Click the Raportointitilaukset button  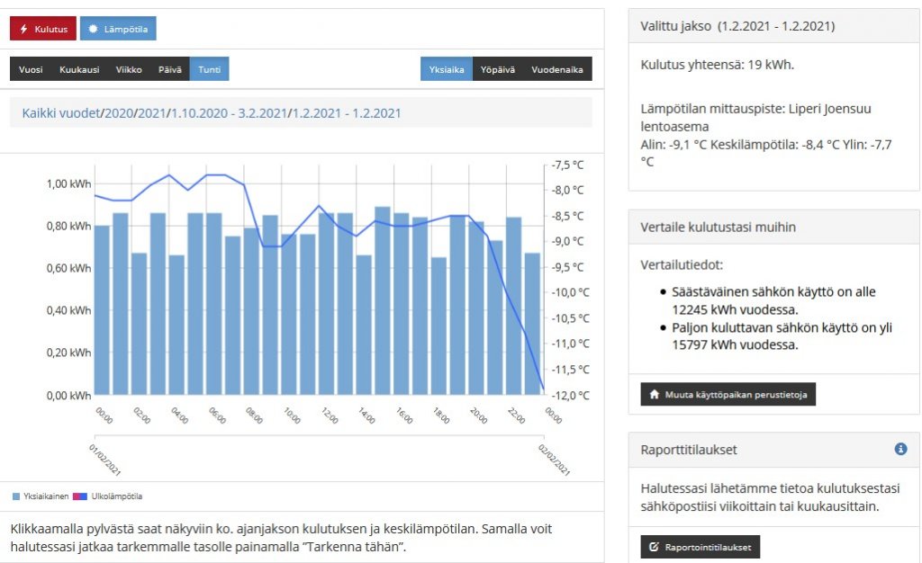click(701, 547)
